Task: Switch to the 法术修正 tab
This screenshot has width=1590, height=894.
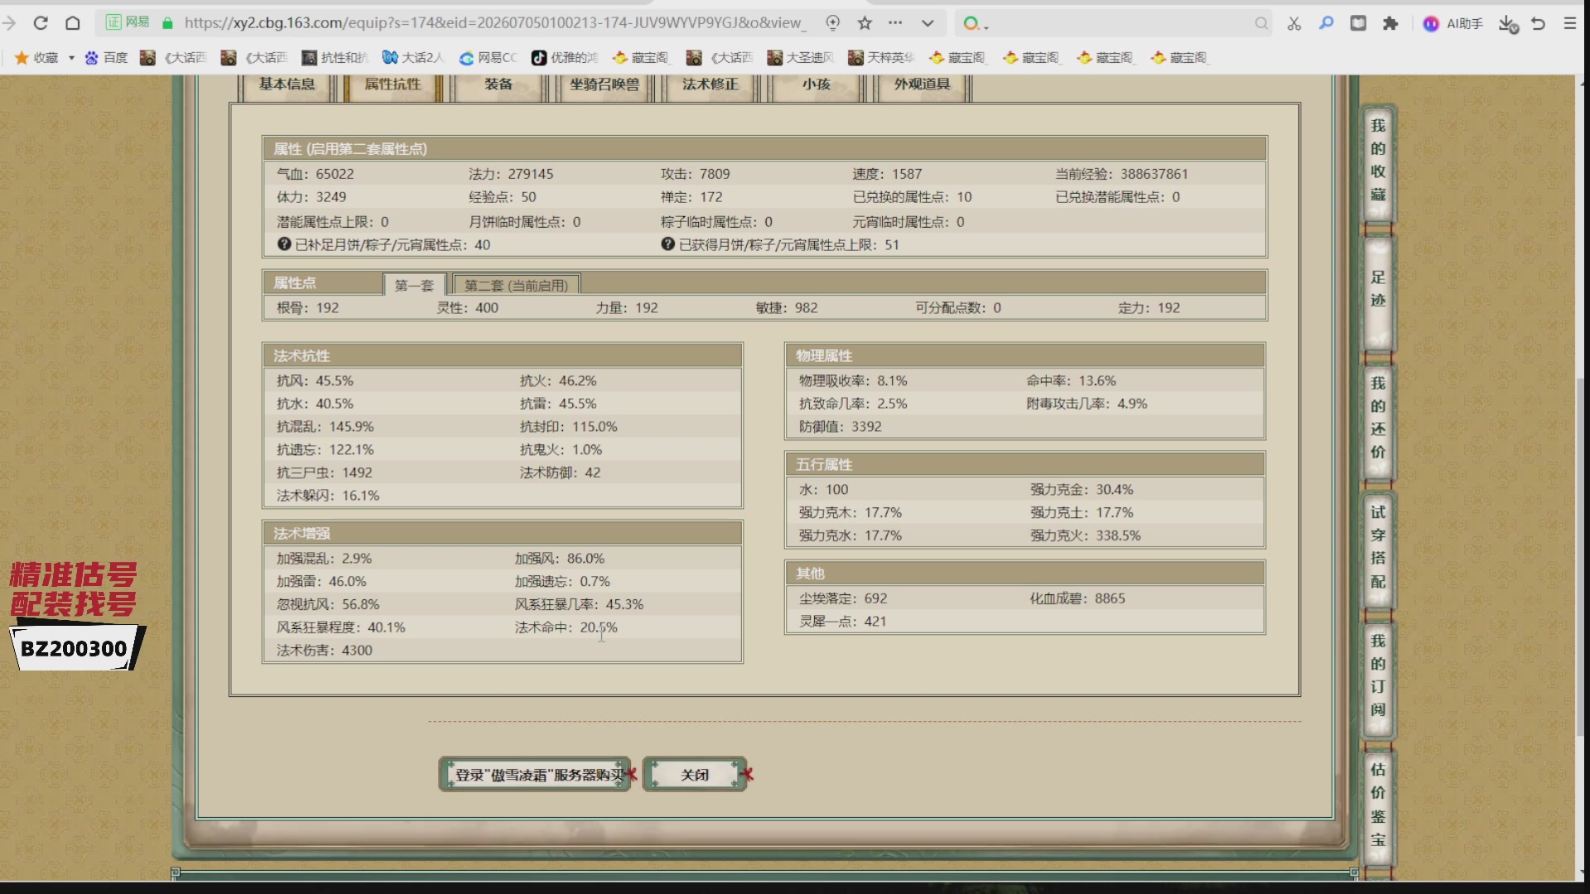Action: (x=710, y=84)
